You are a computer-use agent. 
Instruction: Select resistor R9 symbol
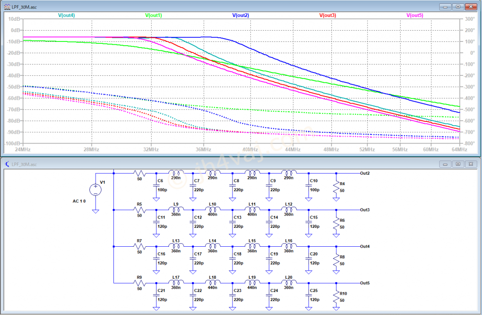[x=139, y=283]
